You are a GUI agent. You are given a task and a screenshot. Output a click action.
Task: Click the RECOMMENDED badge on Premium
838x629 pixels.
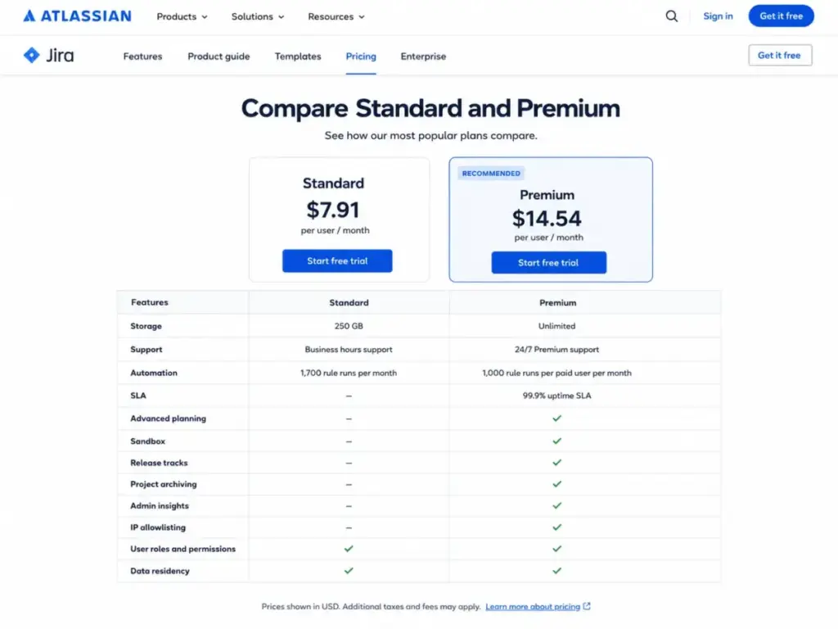click(491, 174)
